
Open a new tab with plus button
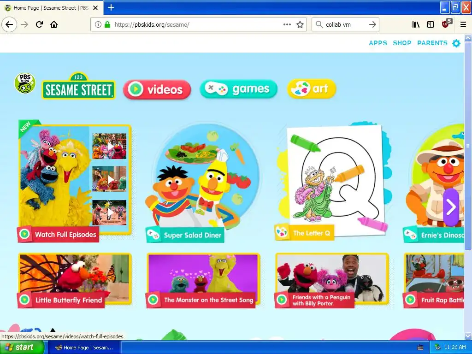pos(111,7)
